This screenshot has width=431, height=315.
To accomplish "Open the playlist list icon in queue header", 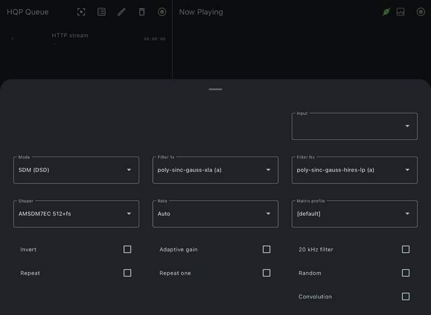I will point(101,12).
